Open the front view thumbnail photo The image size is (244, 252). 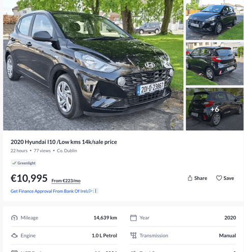[215, 20]
